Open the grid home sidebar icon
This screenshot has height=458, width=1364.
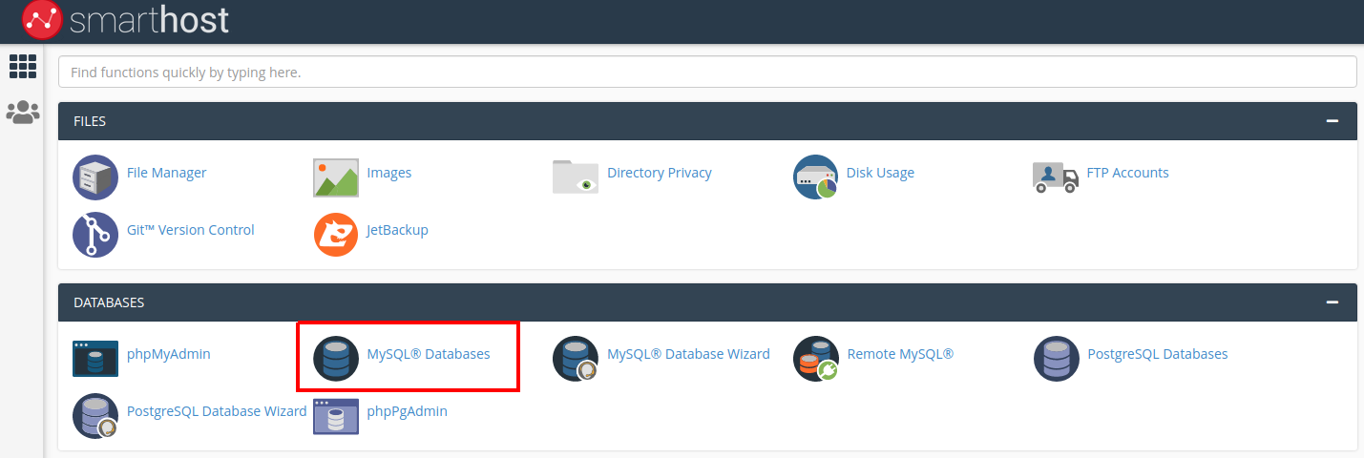tap(22, 66)
